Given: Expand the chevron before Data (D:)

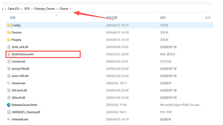Looking at the screenshot, I should click(5, 9).
